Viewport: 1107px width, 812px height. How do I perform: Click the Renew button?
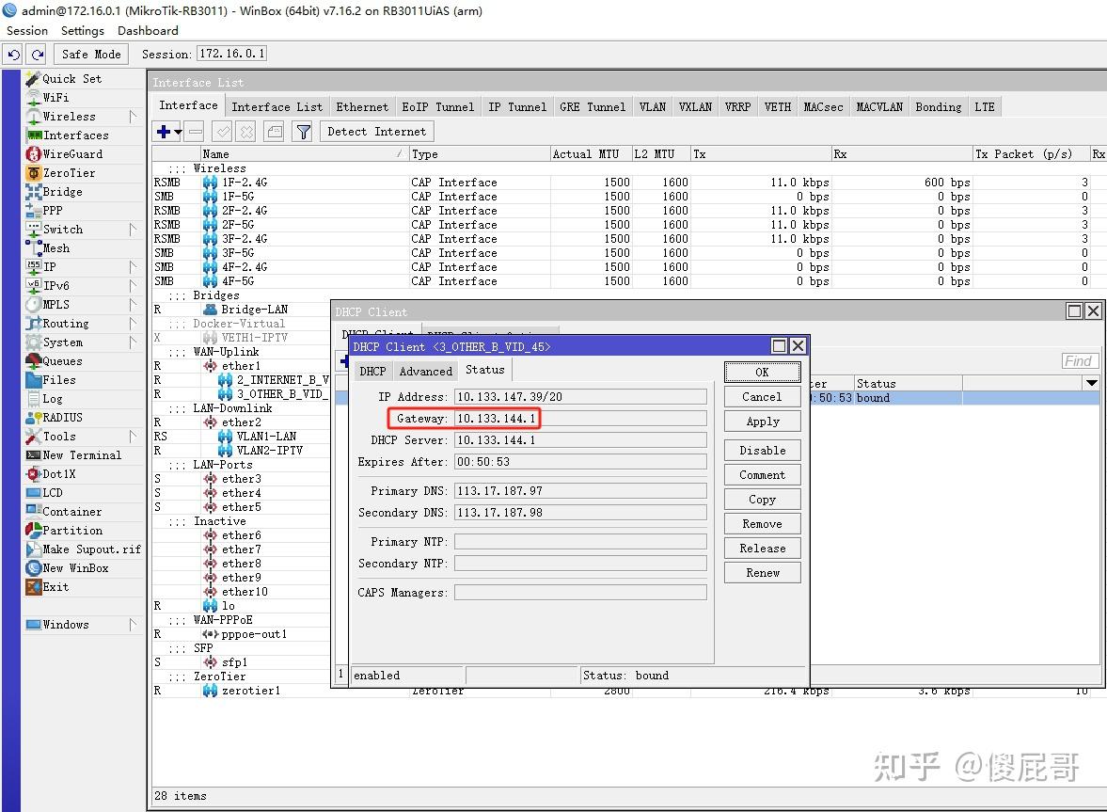click(763, 573)
